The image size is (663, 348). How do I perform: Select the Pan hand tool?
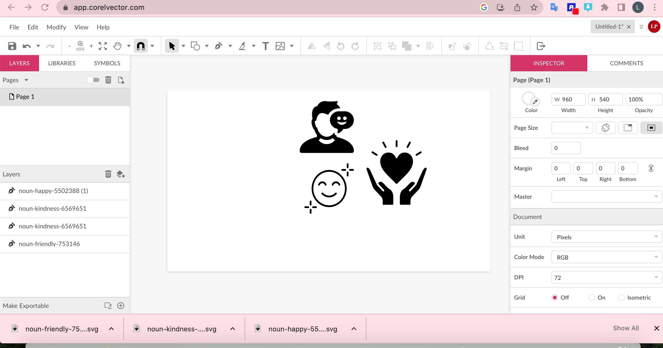click(x=117, y=46)
